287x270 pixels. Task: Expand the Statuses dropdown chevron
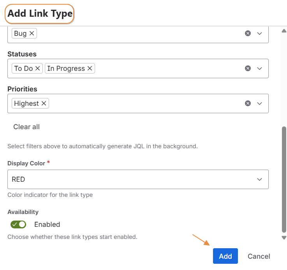pyautogui.click(x=260, y=68)
